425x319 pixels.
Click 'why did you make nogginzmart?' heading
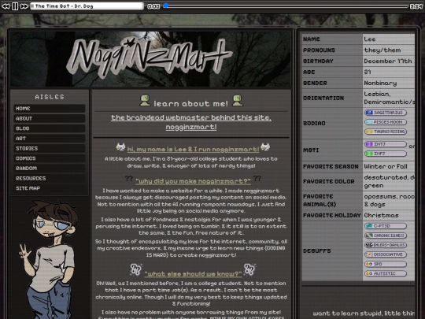coord(193,181)
